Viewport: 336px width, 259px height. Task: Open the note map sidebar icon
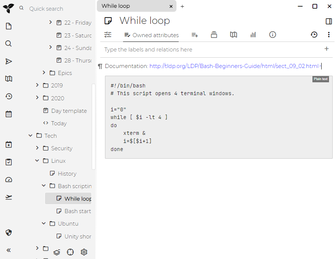point(8,79)
